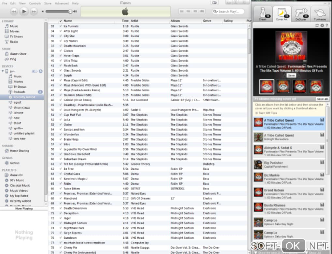Image resolution: width=332 pixels, height=254 pixels.
Task: Select the second cover art thumbnail
Action: tap(283, 86)
